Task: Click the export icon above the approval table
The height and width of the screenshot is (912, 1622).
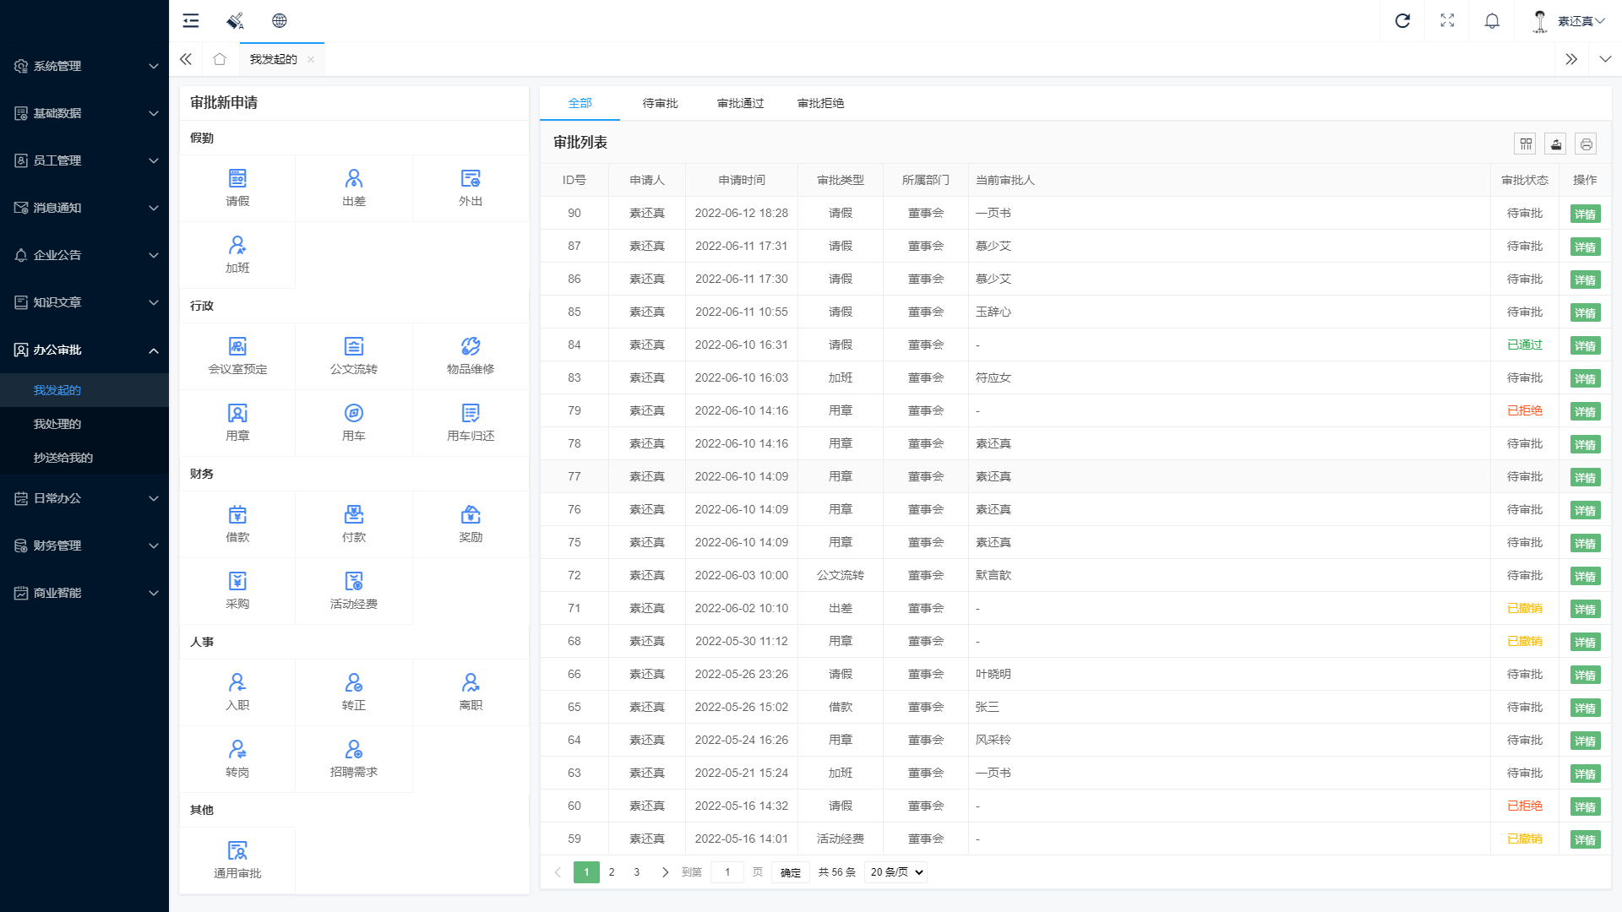Action: 1555,144
